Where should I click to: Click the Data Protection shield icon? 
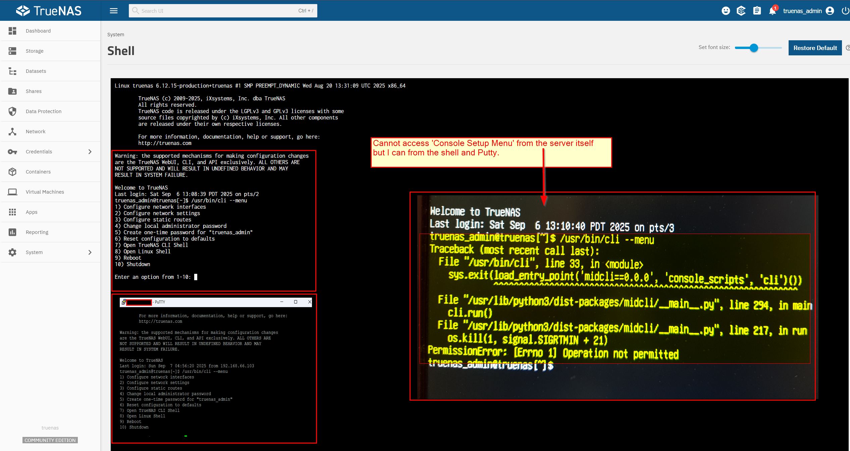pyautogui.click(x=12, y=111)
